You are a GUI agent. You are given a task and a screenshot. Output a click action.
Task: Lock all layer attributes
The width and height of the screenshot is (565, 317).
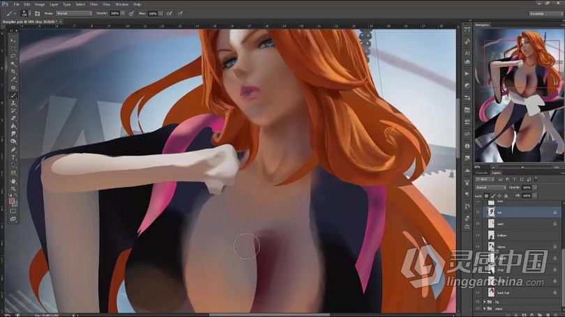[506, 196]
